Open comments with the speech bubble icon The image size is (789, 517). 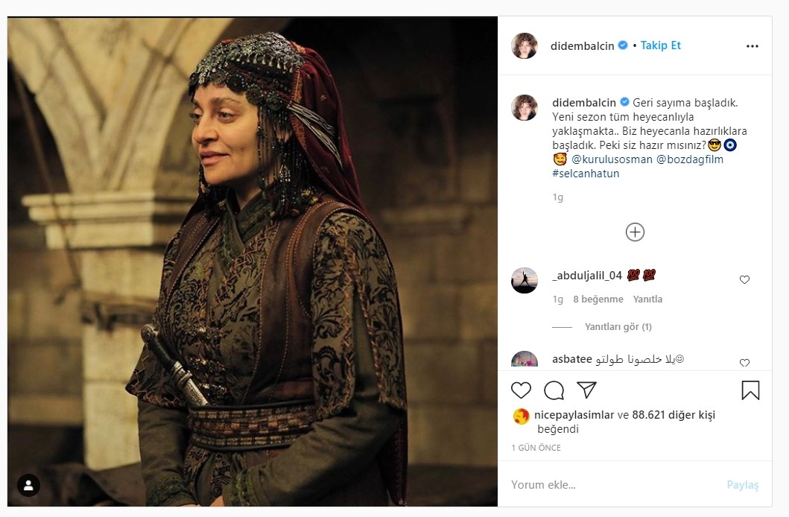click(x=554, y=390)
